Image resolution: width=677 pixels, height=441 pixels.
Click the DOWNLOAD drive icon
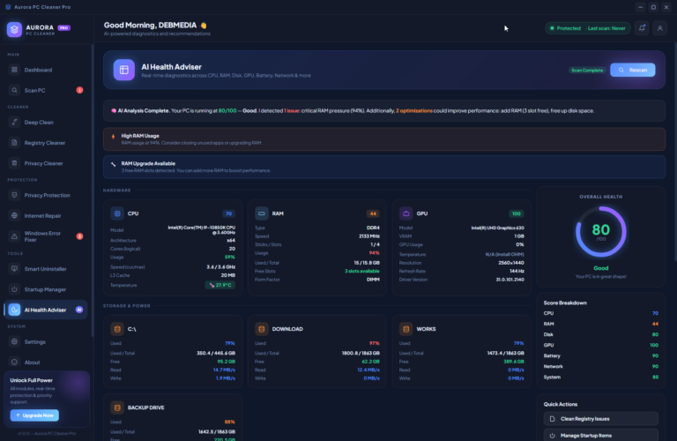[x=261, y=329]
